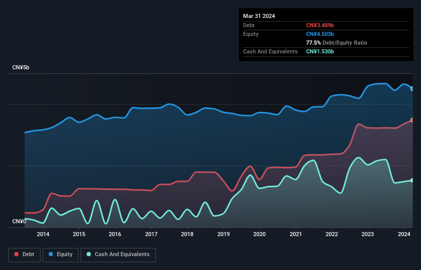Select the 2019 x-axis label

[224, 234]
